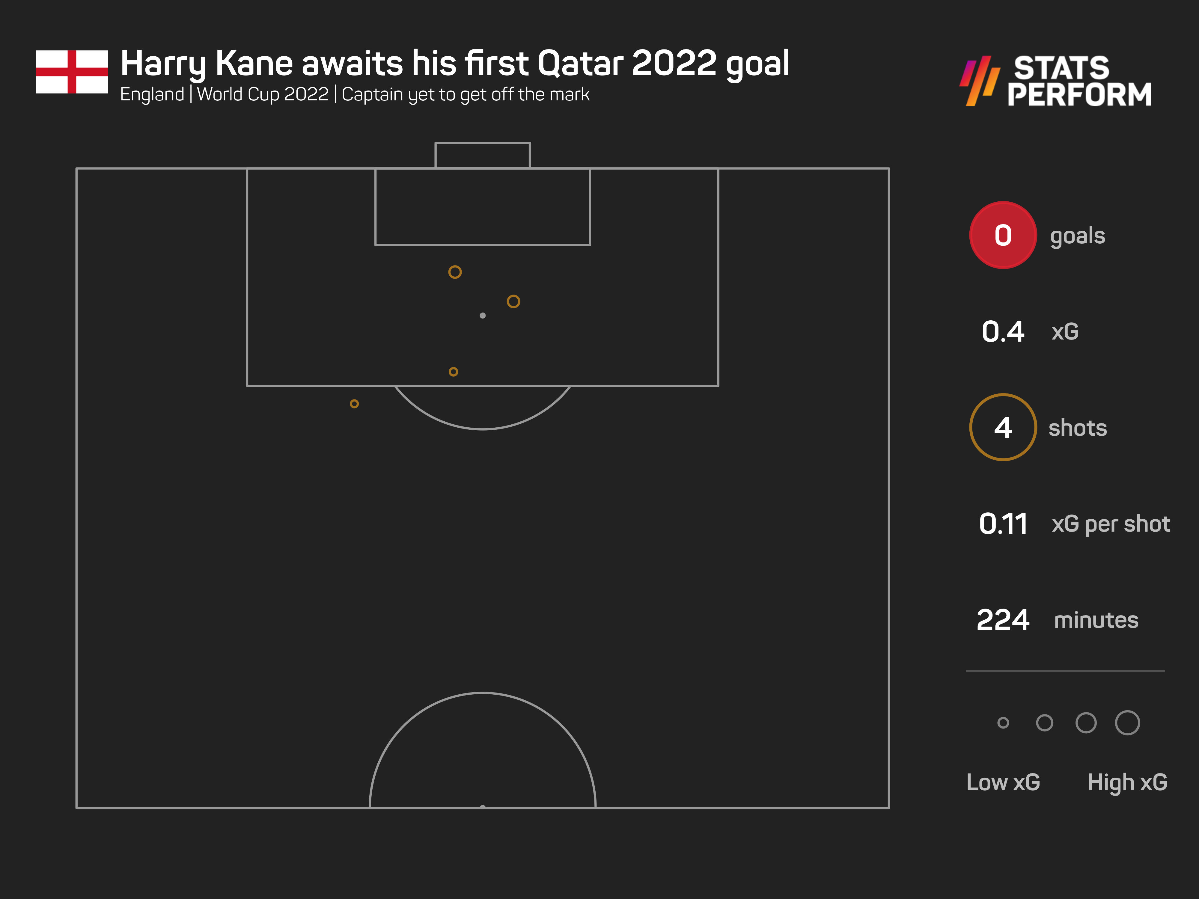Click the Low xG label
This screenshot has height=899, width=1199.
(1003, 782)
